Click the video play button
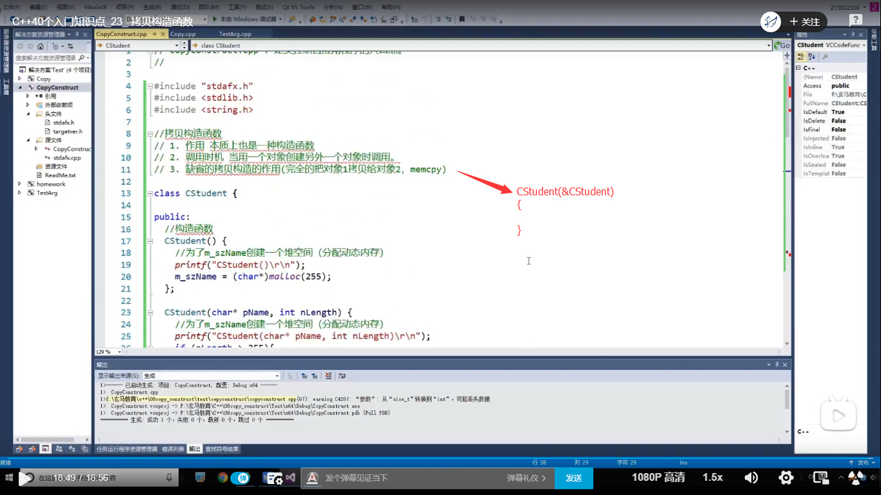The image size is (881, 495). 26,478
